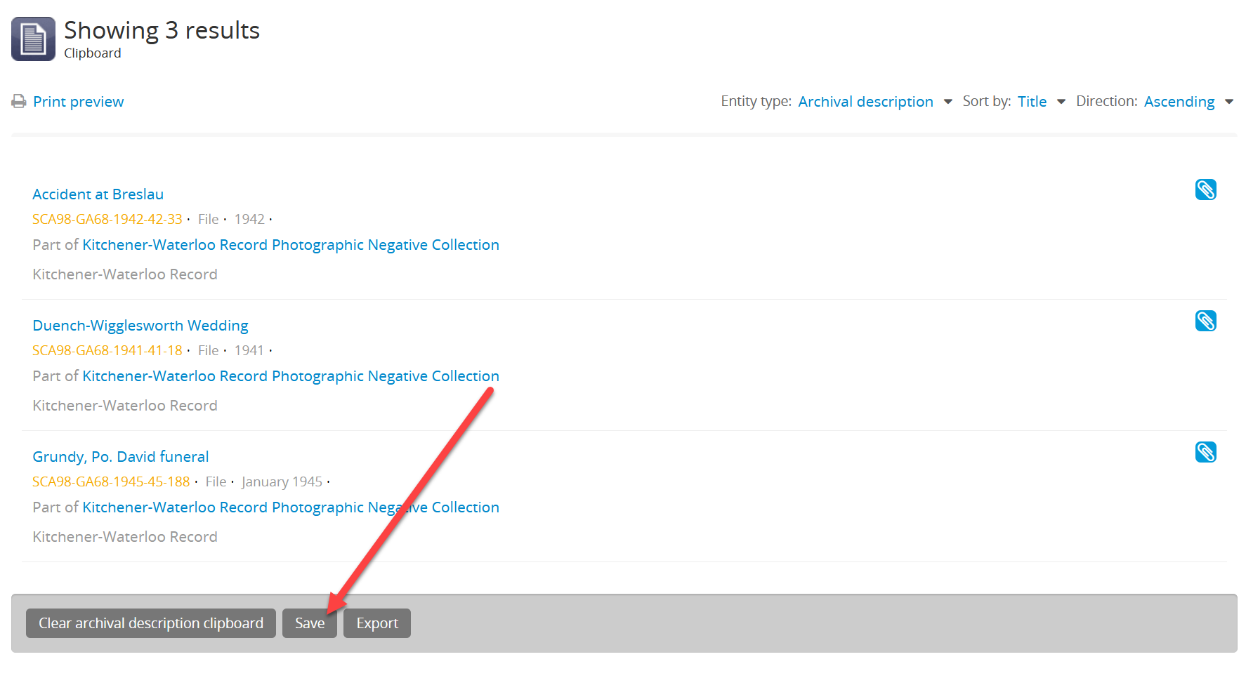Click the arrow next to Archival description

[947, 102]
